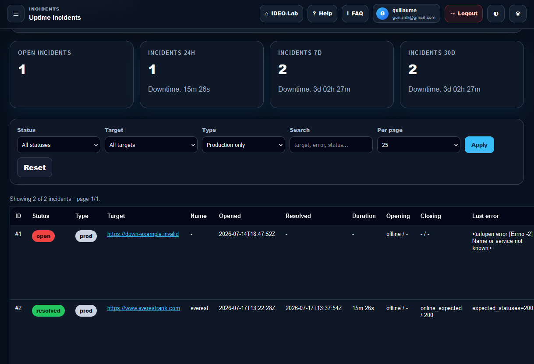The image size is (534, 364).
Task: Click the Target column header
Action: 116,216
